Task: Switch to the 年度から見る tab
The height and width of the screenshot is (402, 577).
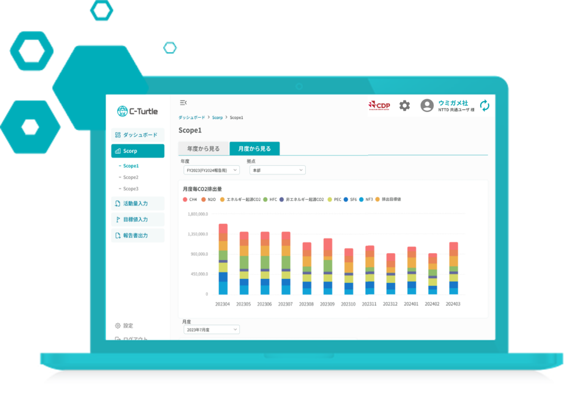Action: 204,148
